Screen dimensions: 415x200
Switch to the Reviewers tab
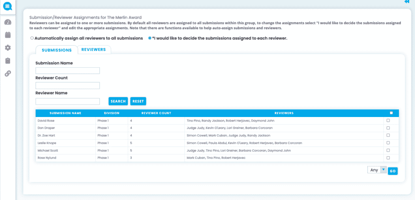(x=94, y=49)
